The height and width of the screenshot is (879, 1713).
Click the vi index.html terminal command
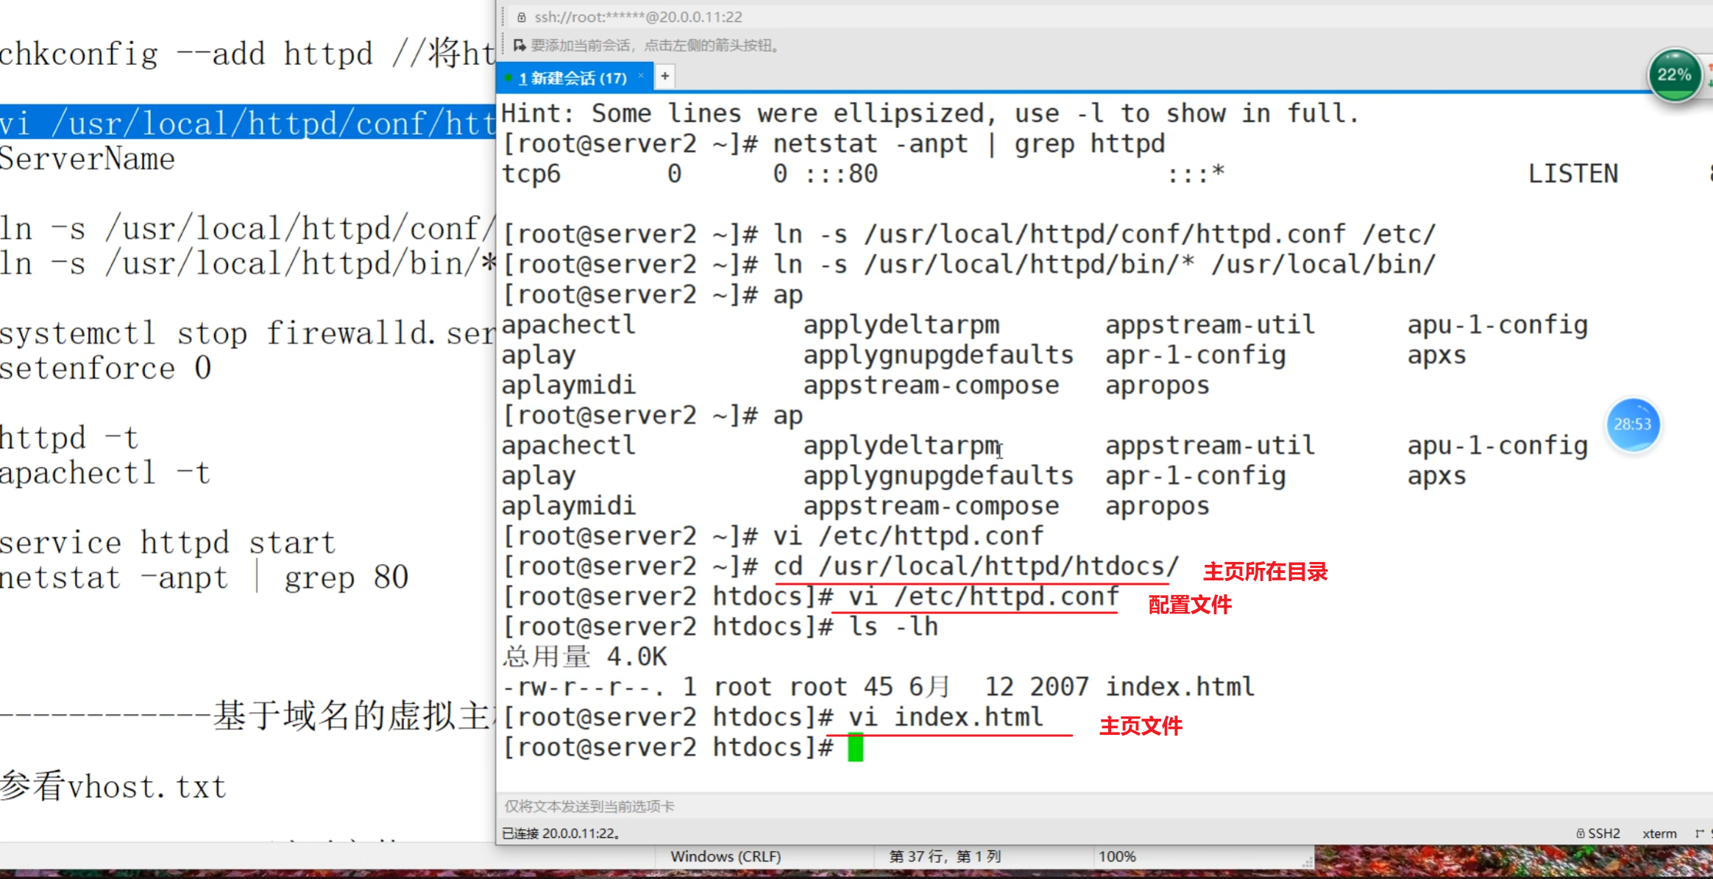click(x=946, y=717)
